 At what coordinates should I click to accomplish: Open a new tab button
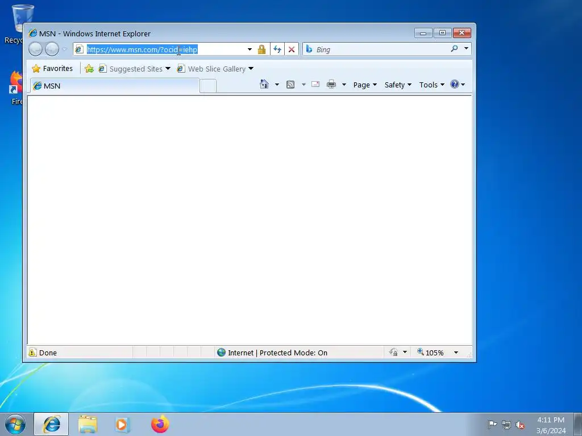click(208, 86)
